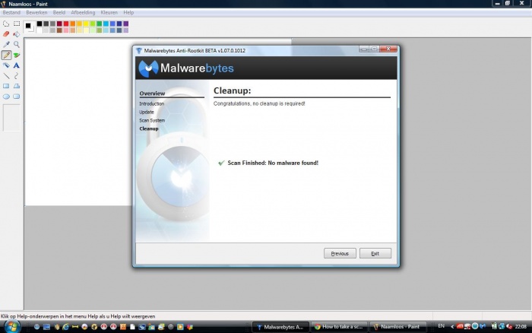Viewport: 532px width, 333px height.
Task: Pick the pink color swatch
Action: 66,30
